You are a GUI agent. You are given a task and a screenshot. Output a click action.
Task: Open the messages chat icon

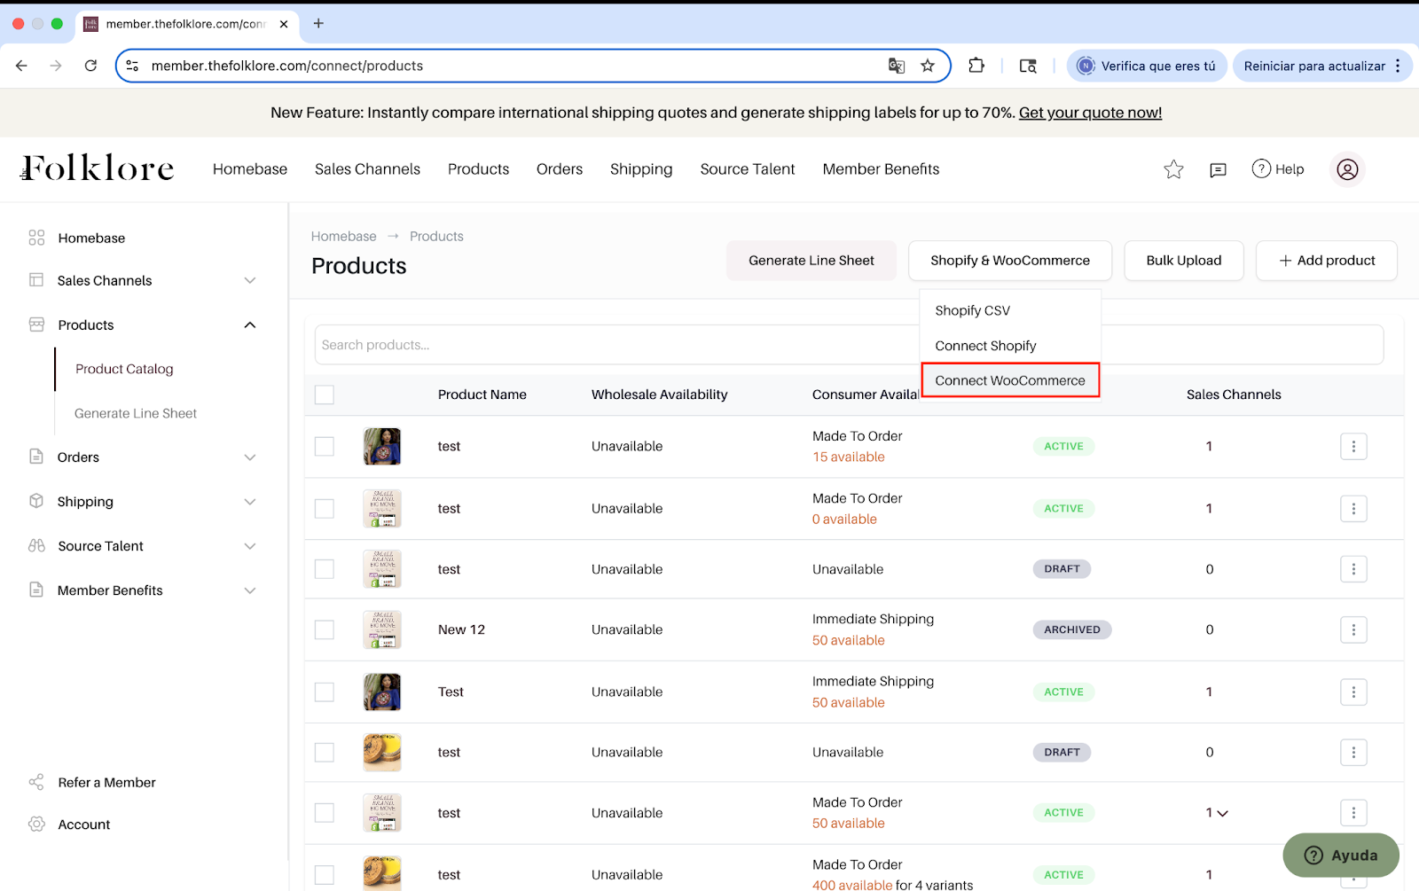click(1218, 169)
